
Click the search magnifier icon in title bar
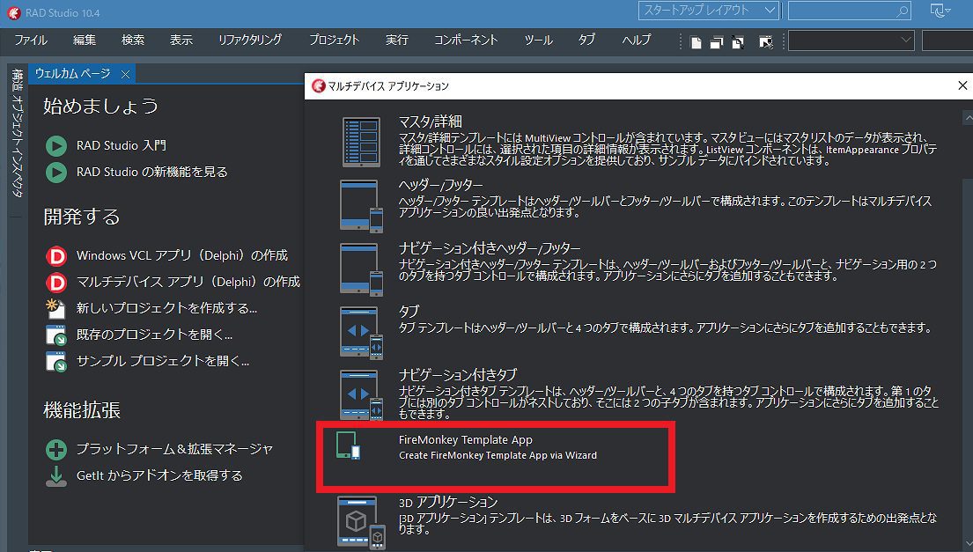903,11
